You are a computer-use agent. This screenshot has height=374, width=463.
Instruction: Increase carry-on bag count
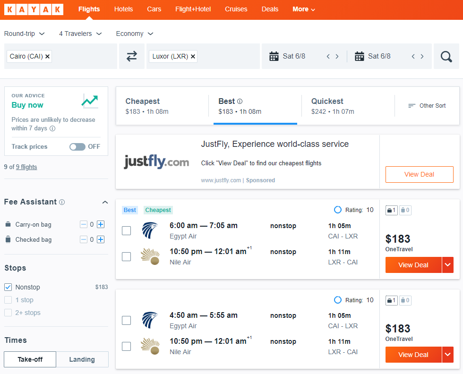coord(101,224)
